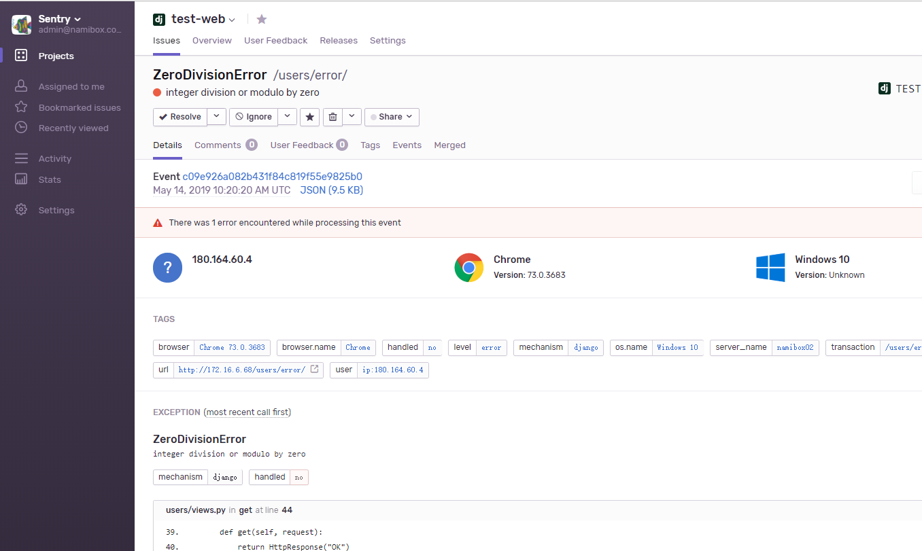The height and width of the screenshot is (551, 922).
Task: Click the red warning triangle icon
Action: tap(158, 223)
